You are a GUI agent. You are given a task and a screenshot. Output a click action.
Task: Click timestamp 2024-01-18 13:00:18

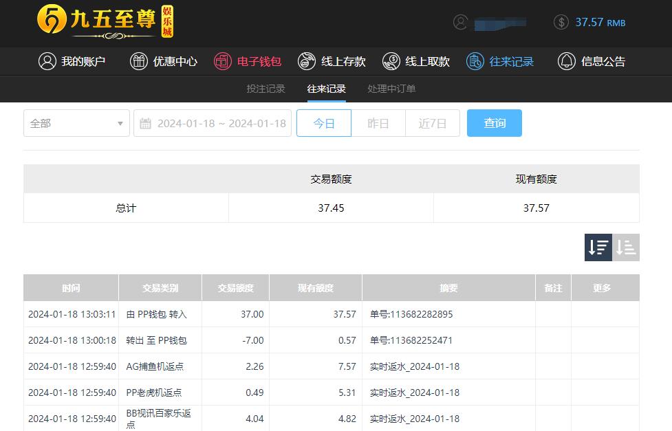(x=72, y=340)
